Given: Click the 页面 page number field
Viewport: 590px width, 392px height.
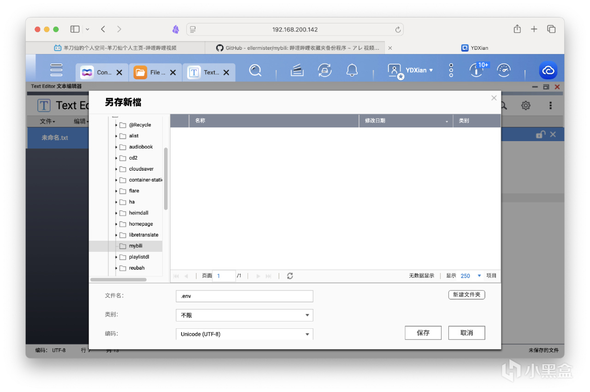Looking at the screenshot, I should pos(224,276).
